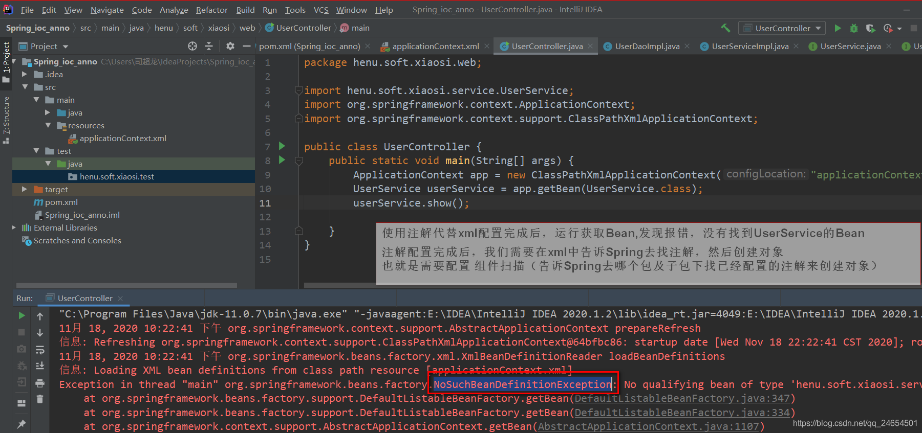
Task: Click the UserController breadcrumb
Action: point(298,28)
